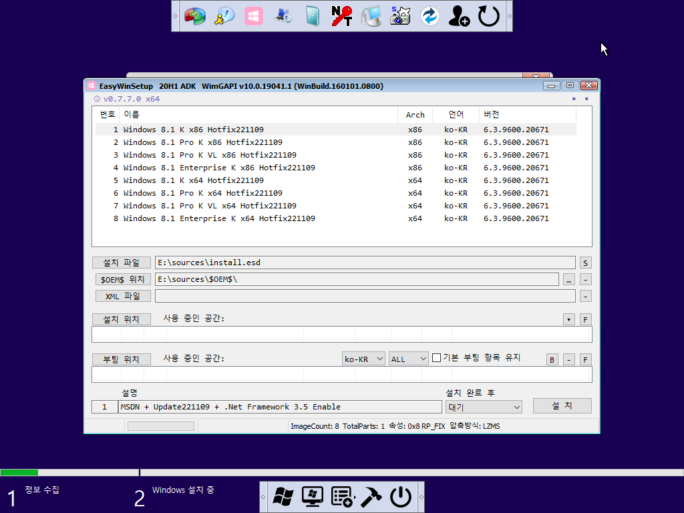Click the black circular refresh arrow icon
The height and width of the screenshot is (513, 684).
tap(488, 16)
